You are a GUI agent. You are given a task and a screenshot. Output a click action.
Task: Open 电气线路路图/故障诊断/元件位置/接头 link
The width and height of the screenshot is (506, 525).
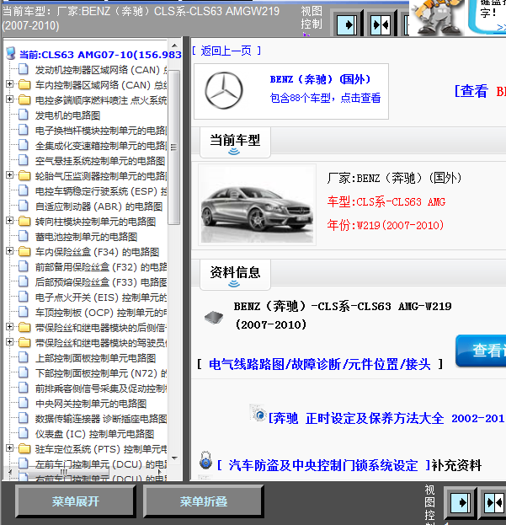tap(319, 364)
